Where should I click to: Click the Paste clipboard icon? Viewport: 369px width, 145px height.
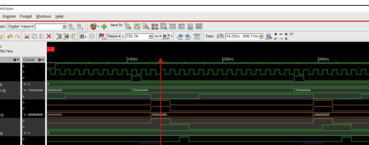click(42, 36)
